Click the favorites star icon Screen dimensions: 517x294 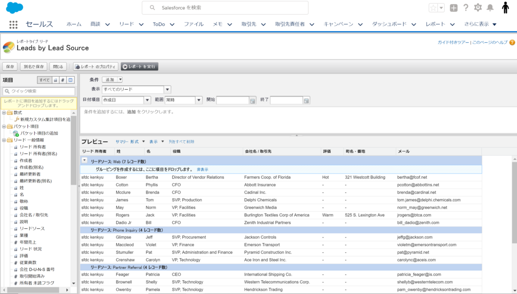coord(433,8)
